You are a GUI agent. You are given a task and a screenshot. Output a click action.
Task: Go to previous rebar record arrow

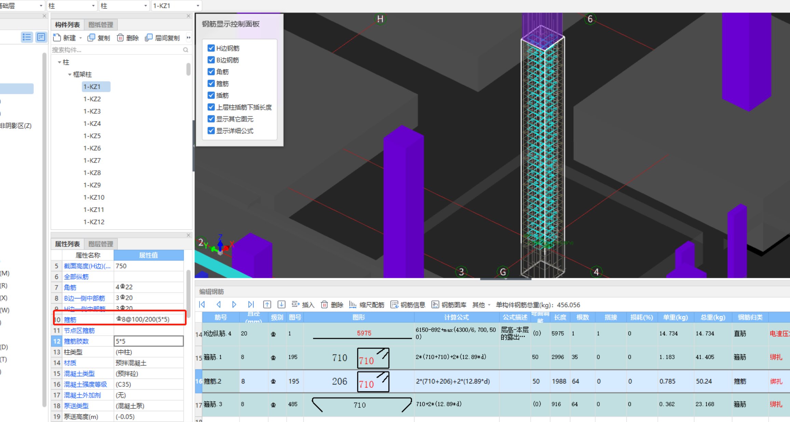(x=218, y=304)
